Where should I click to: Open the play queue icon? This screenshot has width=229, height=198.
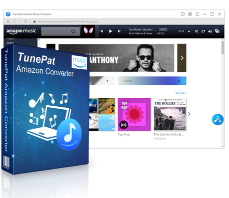click(217, 31)
